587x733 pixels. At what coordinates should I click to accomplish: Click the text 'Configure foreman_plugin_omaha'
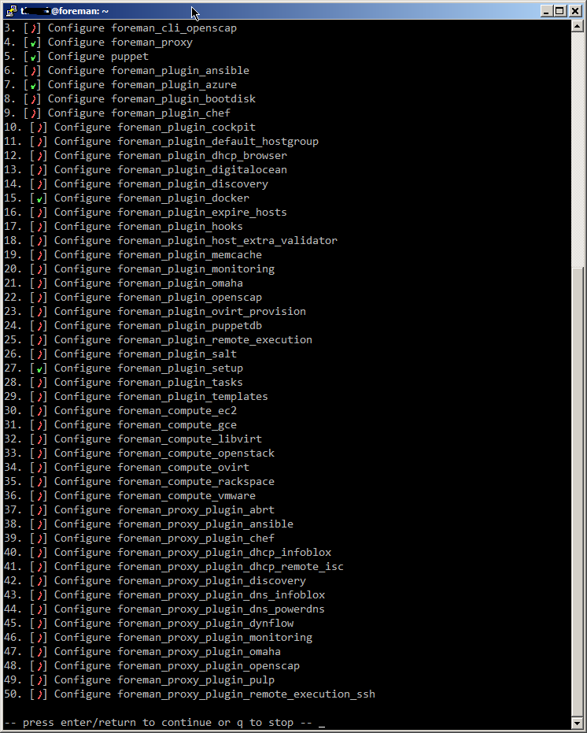click(x=149, y=283)
